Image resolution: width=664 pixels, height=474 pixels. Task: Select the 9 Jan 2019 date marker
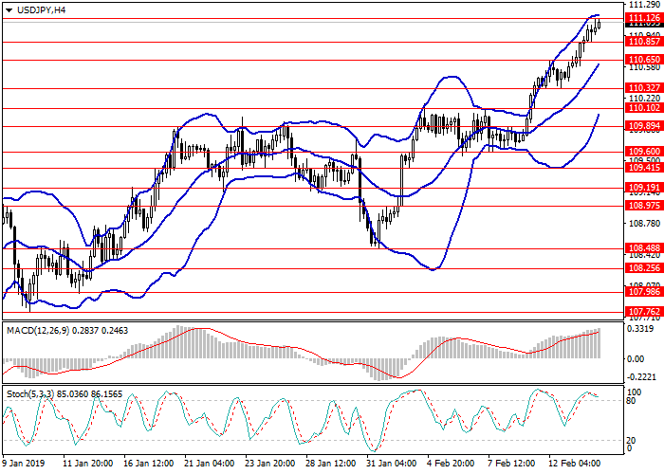23,465
